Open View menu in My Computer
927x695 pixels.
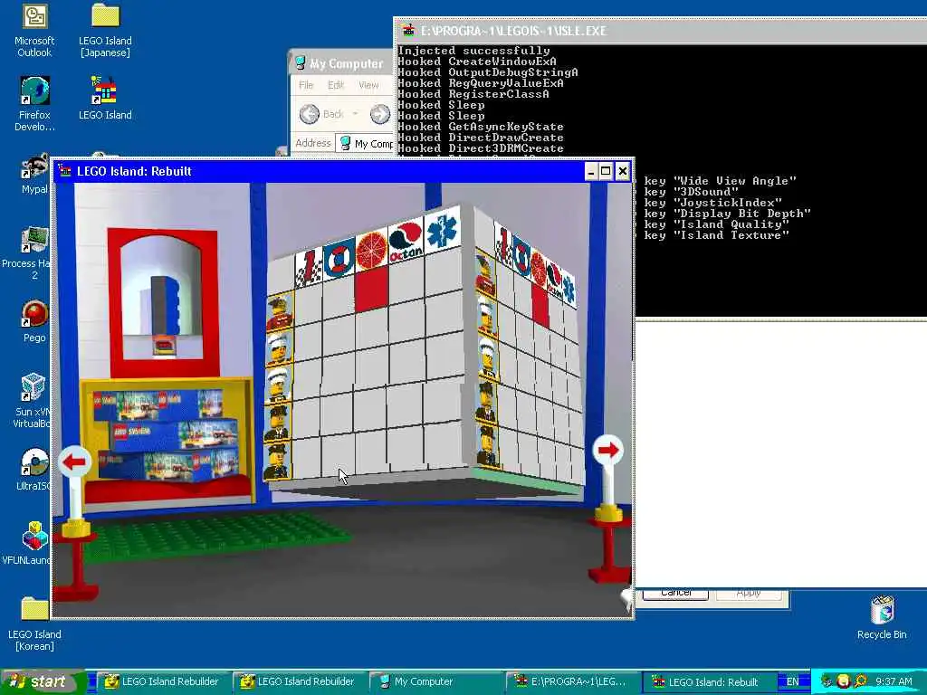pos(368,85)
